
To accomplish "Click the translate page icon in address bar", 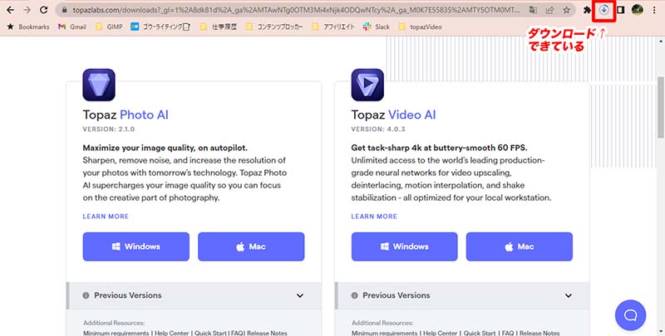I will click(533, 10).
